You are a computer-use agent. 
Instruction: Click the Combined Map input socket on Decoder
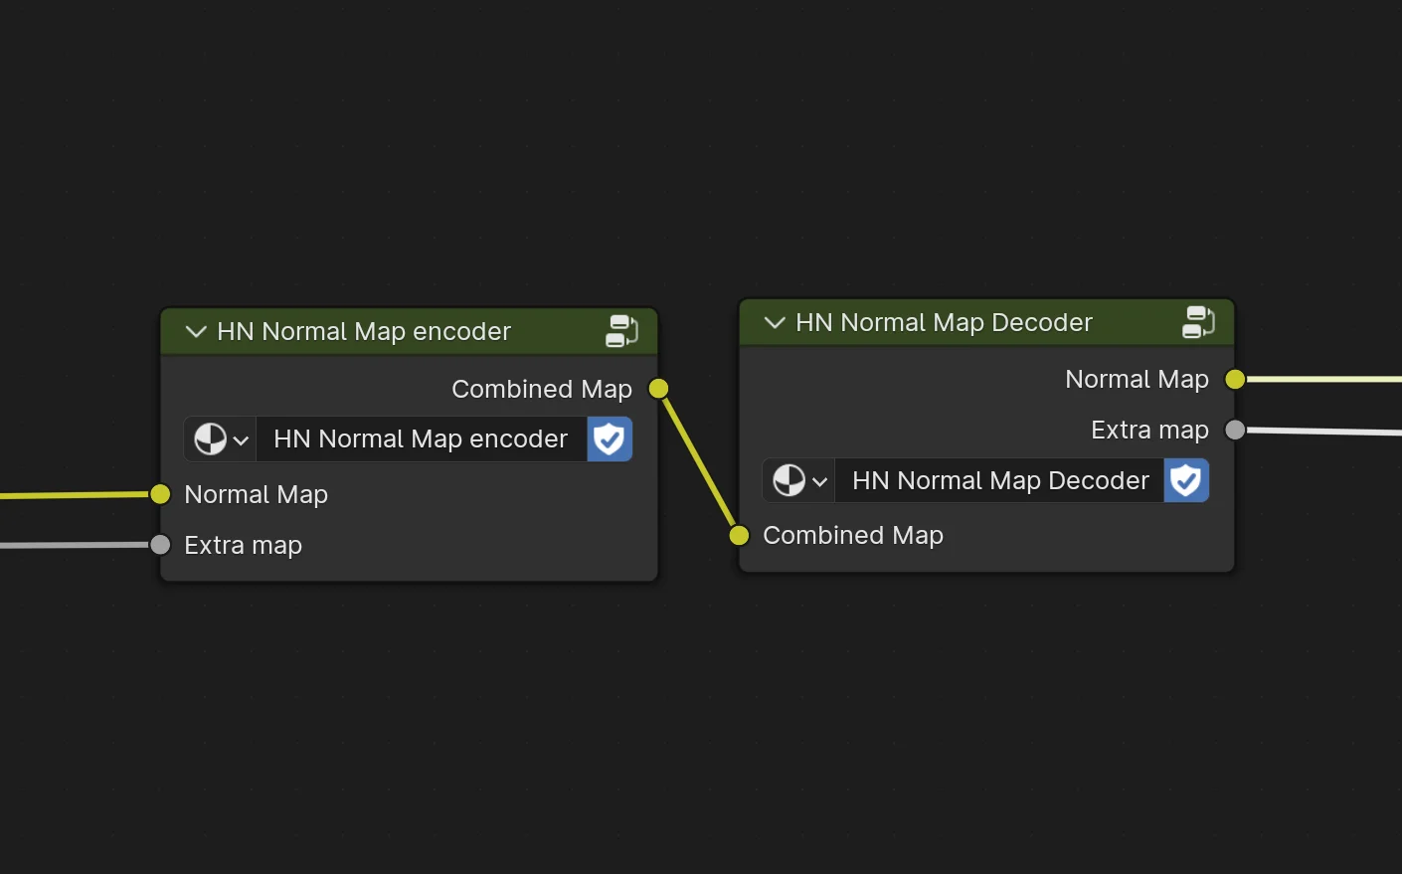[x=739, y=535]
